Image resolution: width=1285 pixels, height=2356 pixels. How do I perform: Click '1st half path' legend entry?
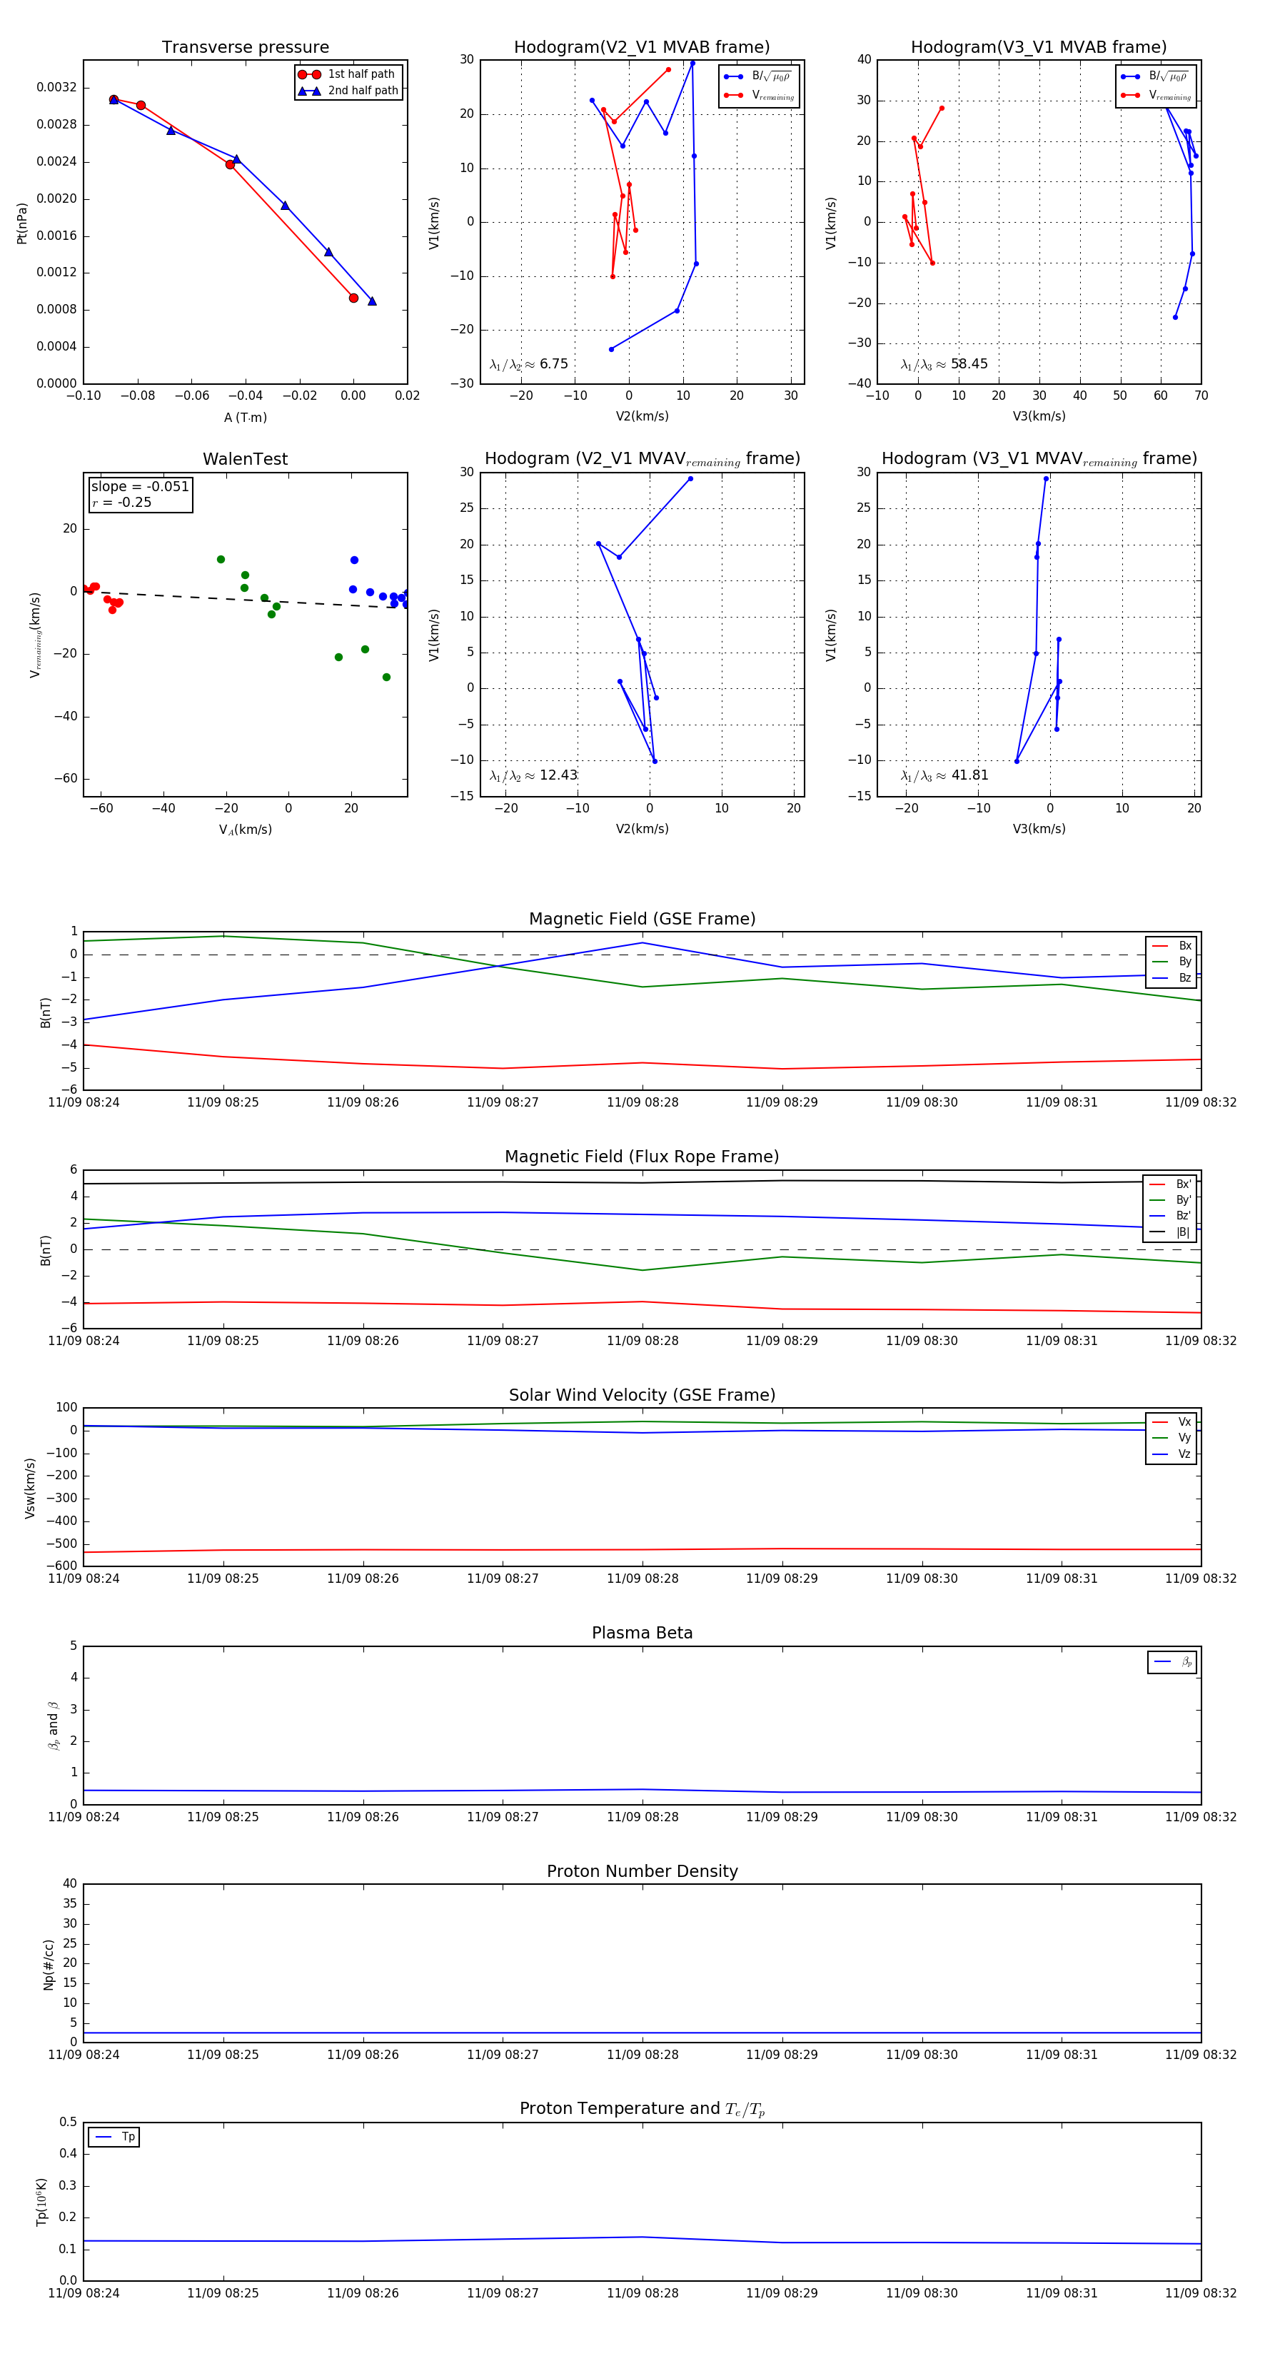tap(348, 74)
